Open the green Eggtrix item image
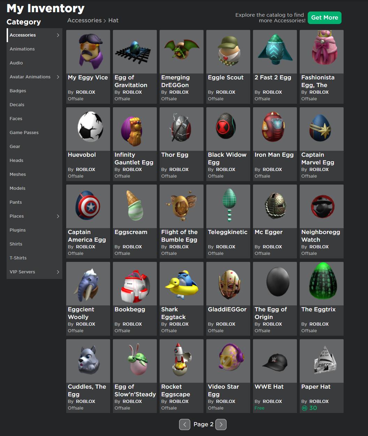 tap(322, 283)
